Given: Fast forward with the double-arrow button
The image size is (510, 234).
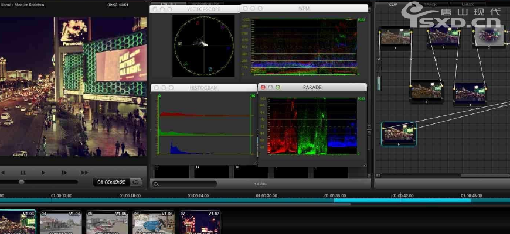Looking at the screenshot, I should (85, 173).
